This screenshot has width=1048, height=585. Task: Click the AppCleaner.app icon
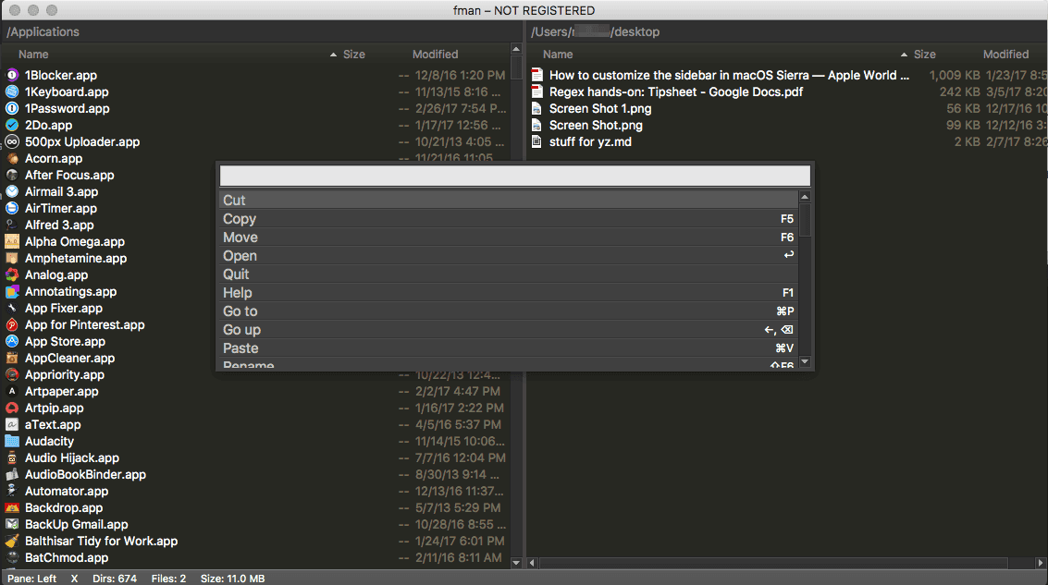pos(12,358)
